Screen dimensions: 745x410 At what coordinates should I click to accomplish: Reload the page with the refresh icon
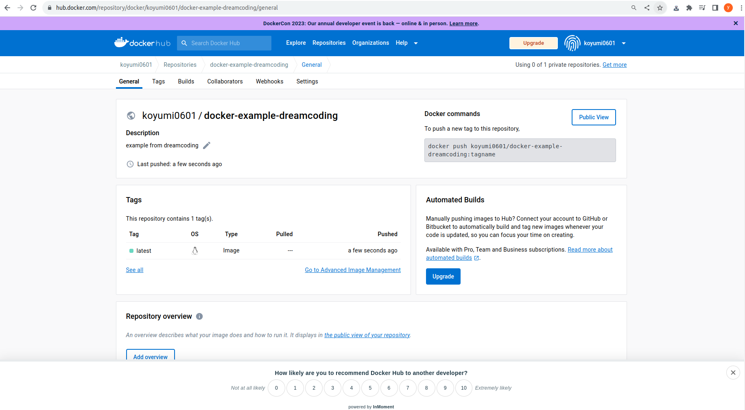click(33, 8)
